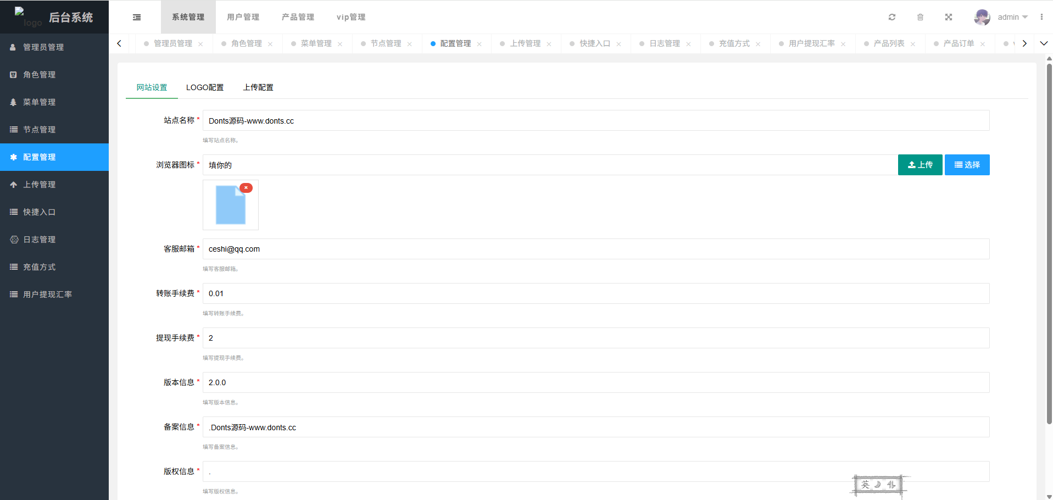The height and width of the screenshot is (500, 1053).
Task: Open the 用户管理 top menu
Action: pyautogui.click(x=243, y=18)
